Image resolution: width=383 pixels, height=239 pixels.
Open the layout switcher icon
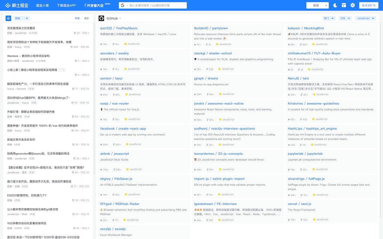(344, 5)
